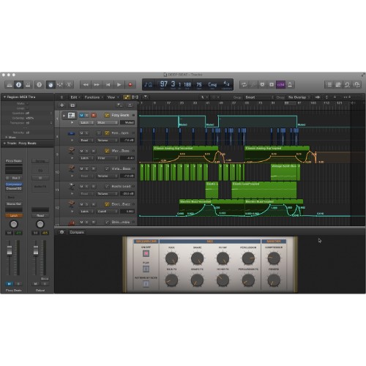Click the Cmaj key signature display
Image resolution: width=366 pixels, height=366 pixels.
click(212, 84)
